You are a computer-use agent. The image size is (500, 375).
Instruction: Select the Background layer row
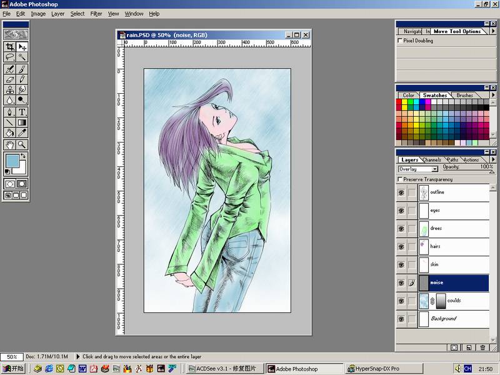click(x=442, y=319)
